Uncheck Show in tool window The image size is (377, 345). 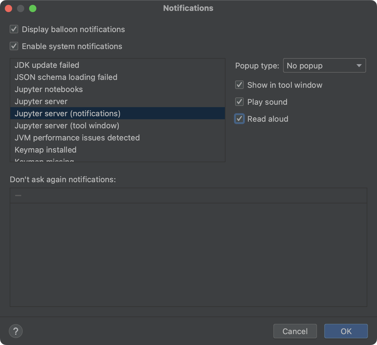[x=239, y=85]
